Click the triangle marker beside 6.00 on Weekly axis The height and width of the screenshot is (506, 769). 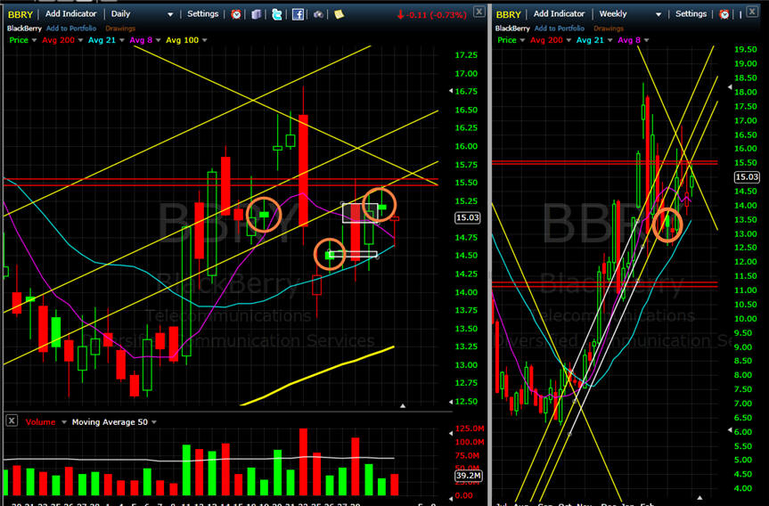(x=730, y=430)
